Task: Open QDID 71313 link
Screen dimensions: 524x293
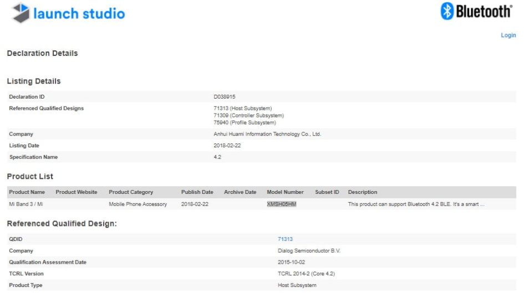Action: click(285, 239)
